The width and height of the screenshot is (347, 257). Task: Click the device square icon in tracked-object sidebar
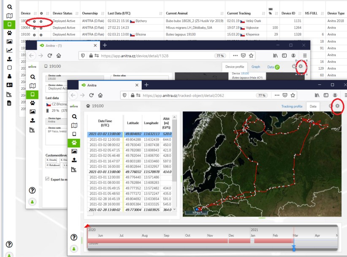pyautogui.click(x=74, y=134)
